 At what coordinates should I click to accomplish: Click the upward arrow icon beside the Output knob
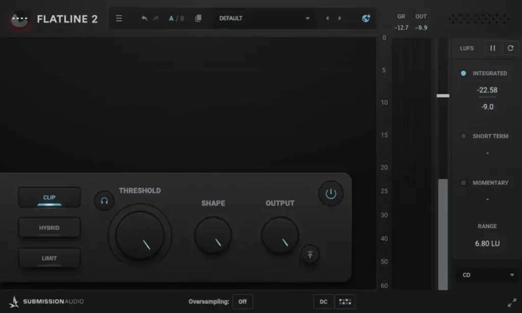coord(310,254)
